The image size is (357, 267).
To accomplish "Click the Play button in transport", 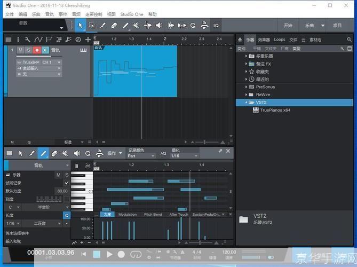I will pyautogui.click(x=109, y=254).
